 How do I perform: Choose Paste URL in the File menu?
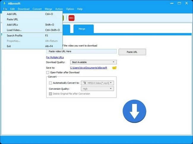(32, 19)
